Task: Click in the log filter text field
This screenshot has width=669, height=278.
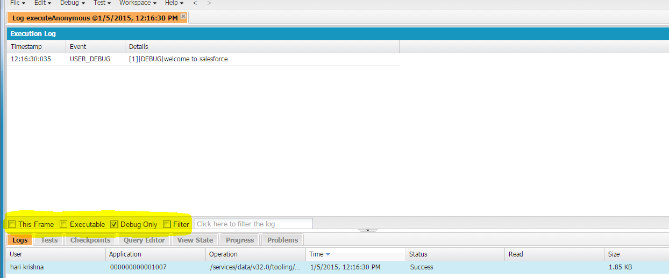Action: pos(253,224)
